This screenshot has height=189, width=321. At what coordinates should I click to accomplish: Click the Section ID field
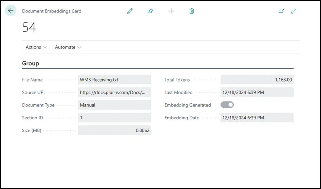tap(115, 118)
